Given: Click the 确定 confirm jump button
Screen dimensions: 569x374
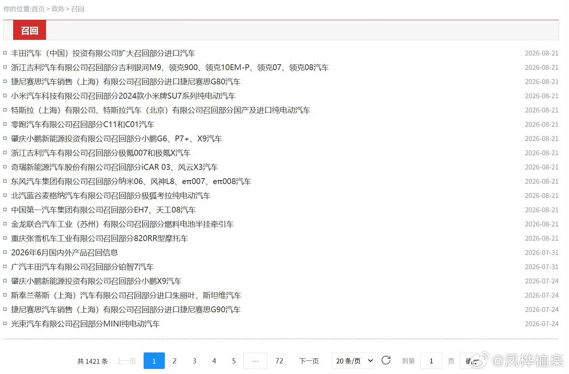Looking at the screenshot, I should [472, 361].
